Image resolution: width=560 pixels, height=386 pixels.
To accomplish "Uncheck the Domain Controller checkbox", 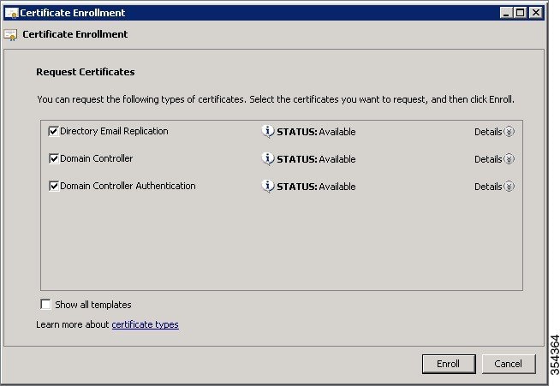I will point(54,158).
